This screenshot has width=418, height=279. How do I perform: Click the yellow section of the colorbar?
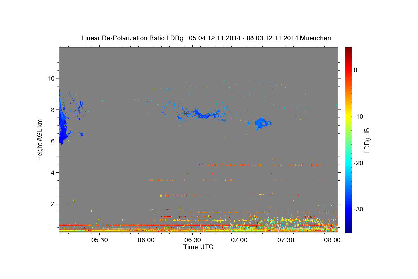point(348,115)
